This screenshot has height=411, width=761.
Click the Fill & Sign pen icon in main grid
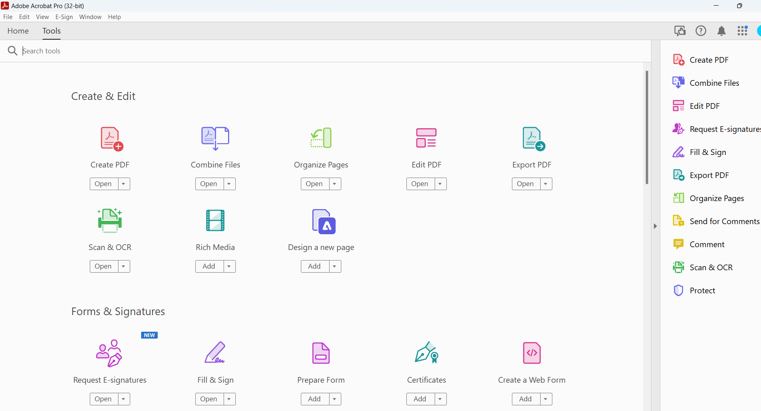[215, 352]
